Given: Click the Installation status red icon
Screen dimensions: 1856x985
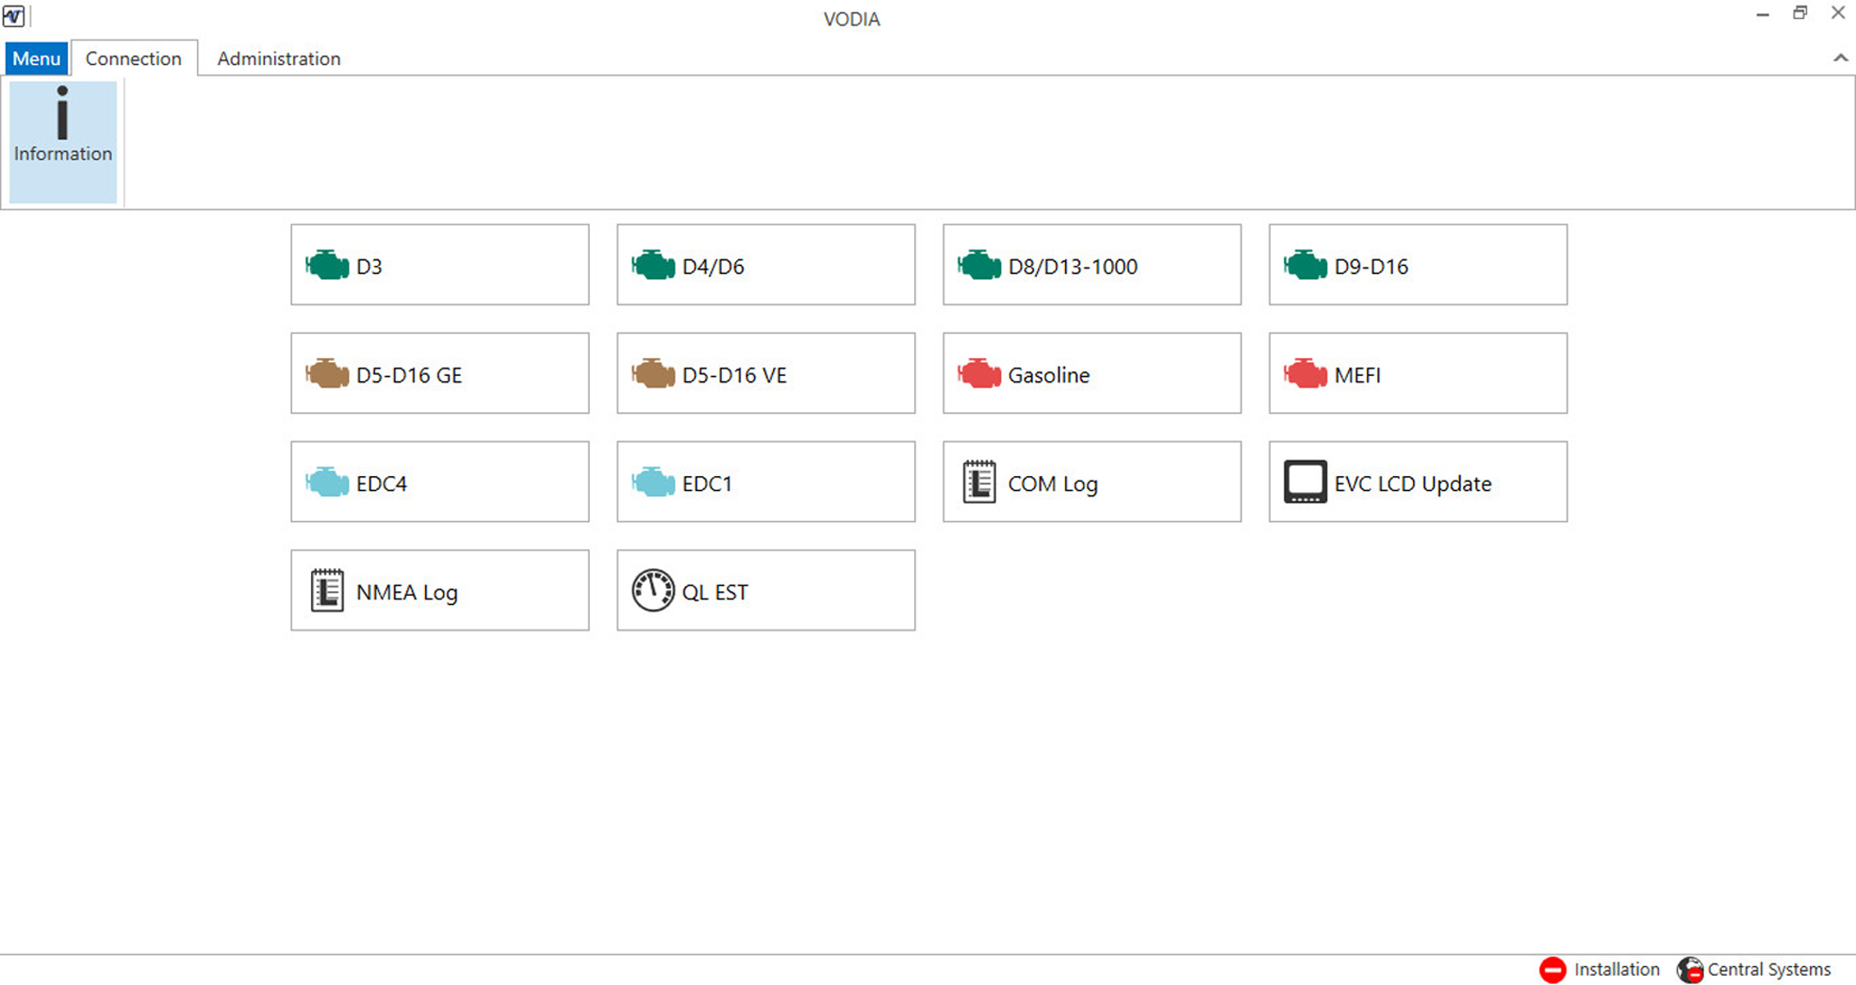Looking at the screenshot, I should [1552, 969].
